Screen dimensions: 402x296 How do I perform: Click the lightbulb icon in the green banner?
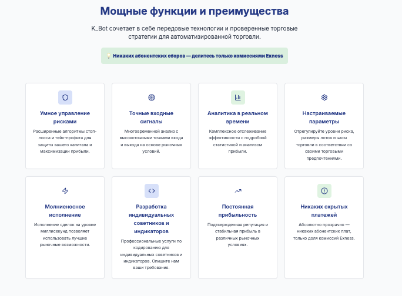[109, 56]
